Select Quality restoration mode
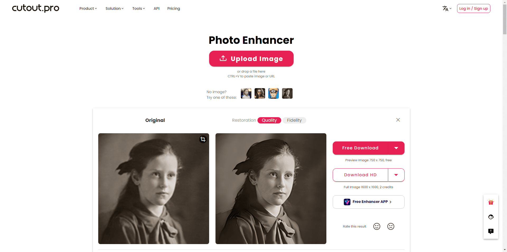 269,120
